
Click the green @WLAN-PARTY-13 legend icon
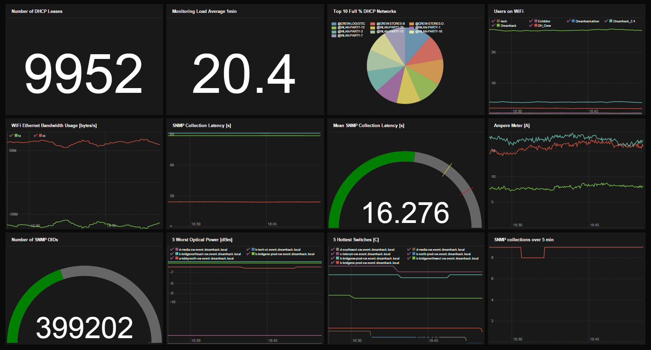(334, 27)
